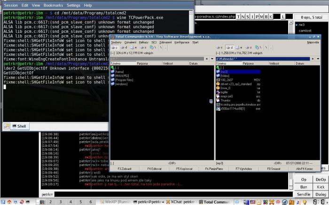Select drive e in right panel
329x205 pixels.
pos(239,47)
